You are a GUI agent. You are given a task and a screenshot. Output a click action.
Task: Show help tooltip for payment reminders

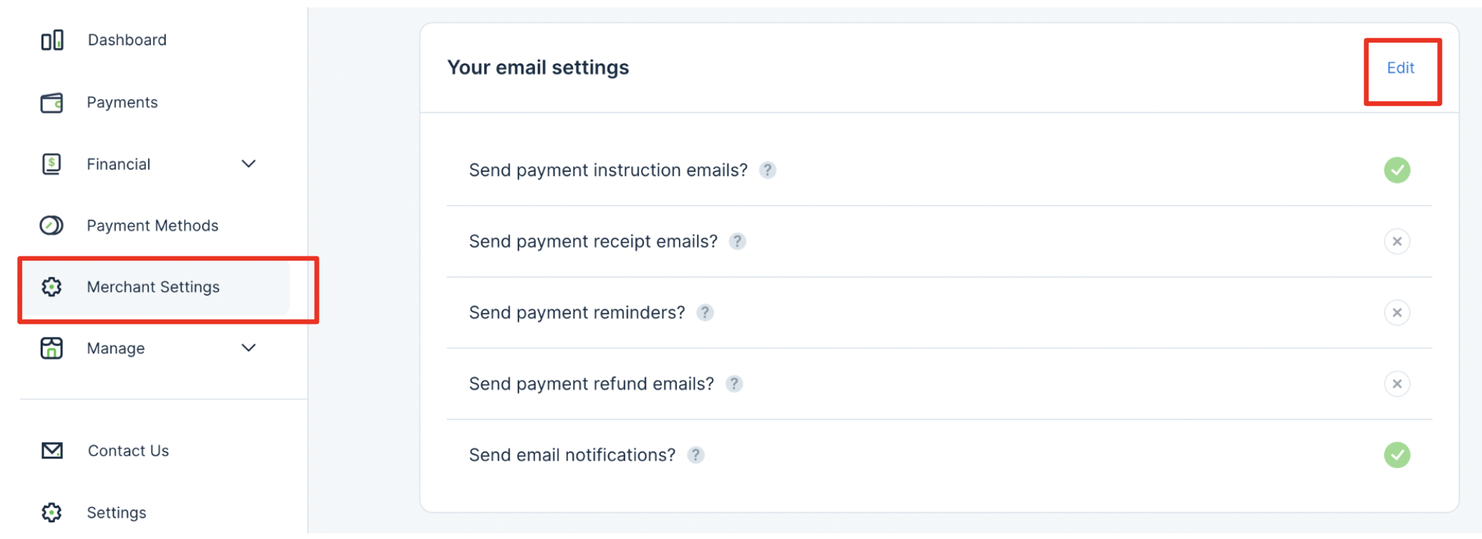[x=705, y=313]
